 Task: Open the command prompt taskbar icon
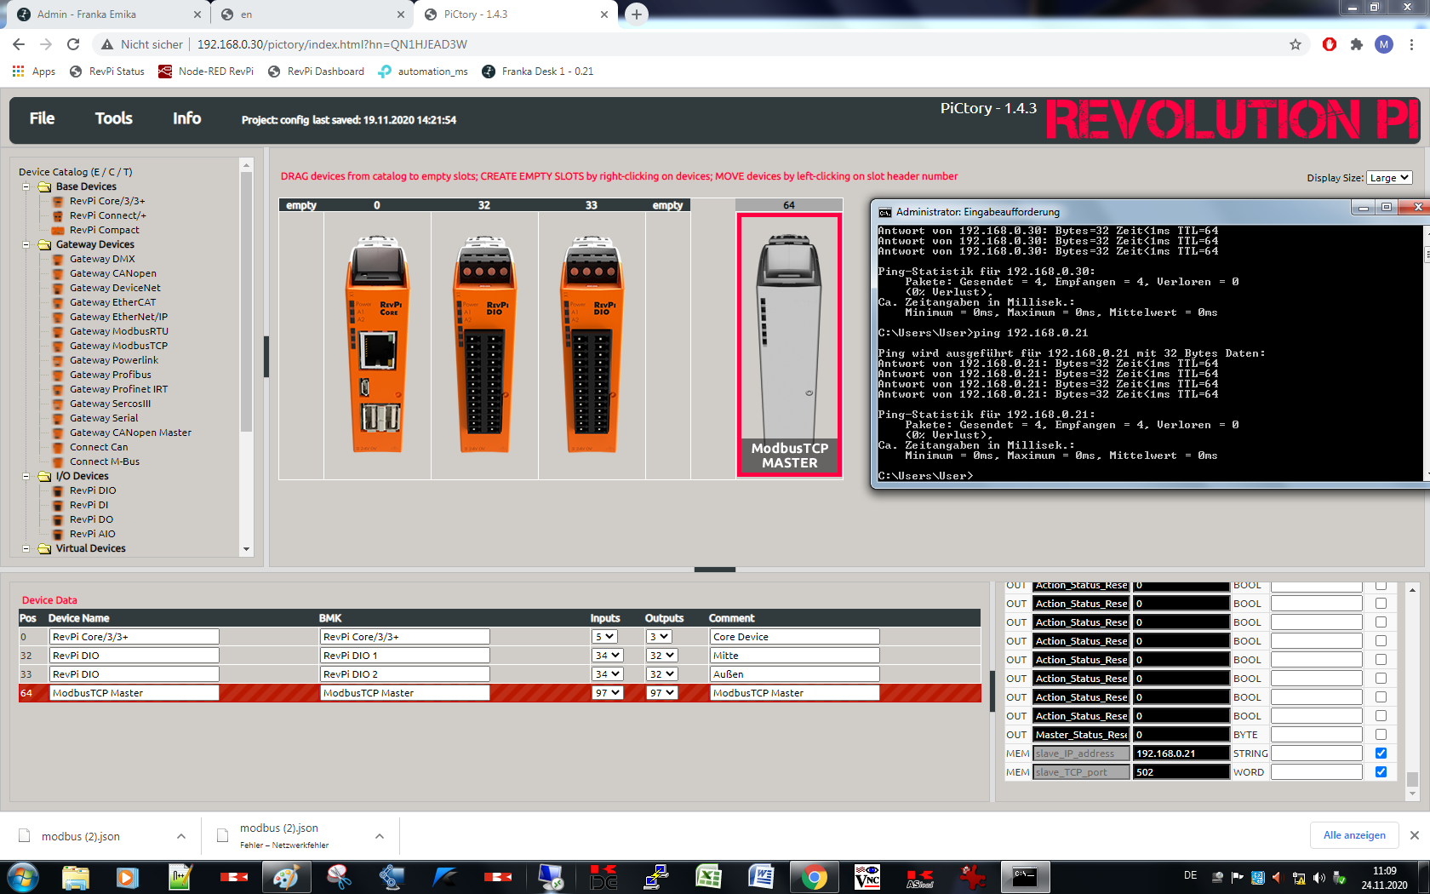click(1024, 877)
